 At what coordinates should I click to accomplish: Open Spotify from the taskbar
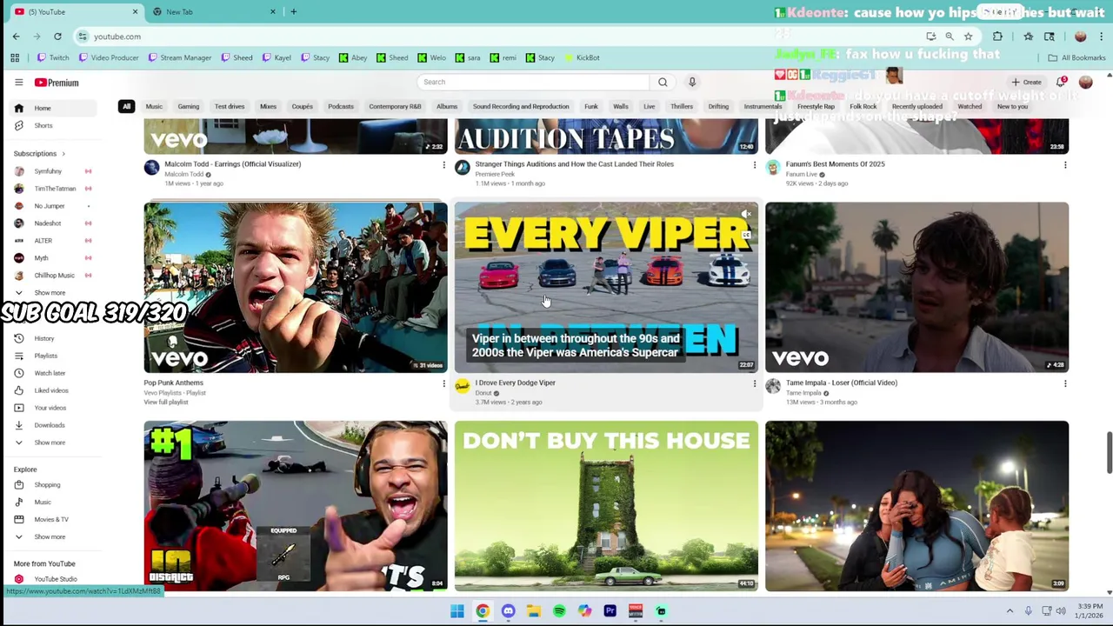[559, 611]
